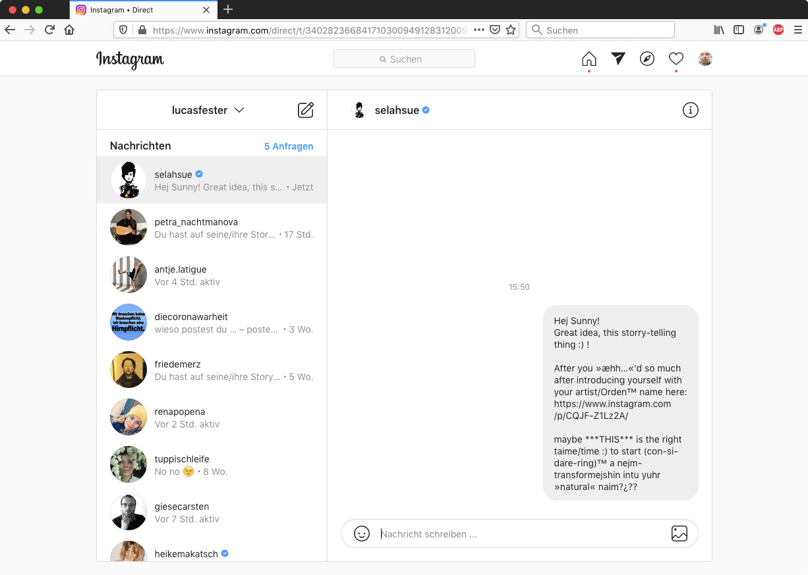Click the selahsue name in chat header
The width and height of the screenshot is (808, 575).
[397, 110]
